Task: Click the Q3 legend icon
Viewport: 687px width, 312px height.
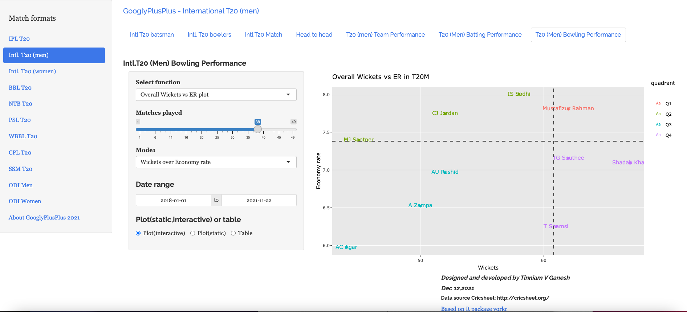Action: (658, 124)
